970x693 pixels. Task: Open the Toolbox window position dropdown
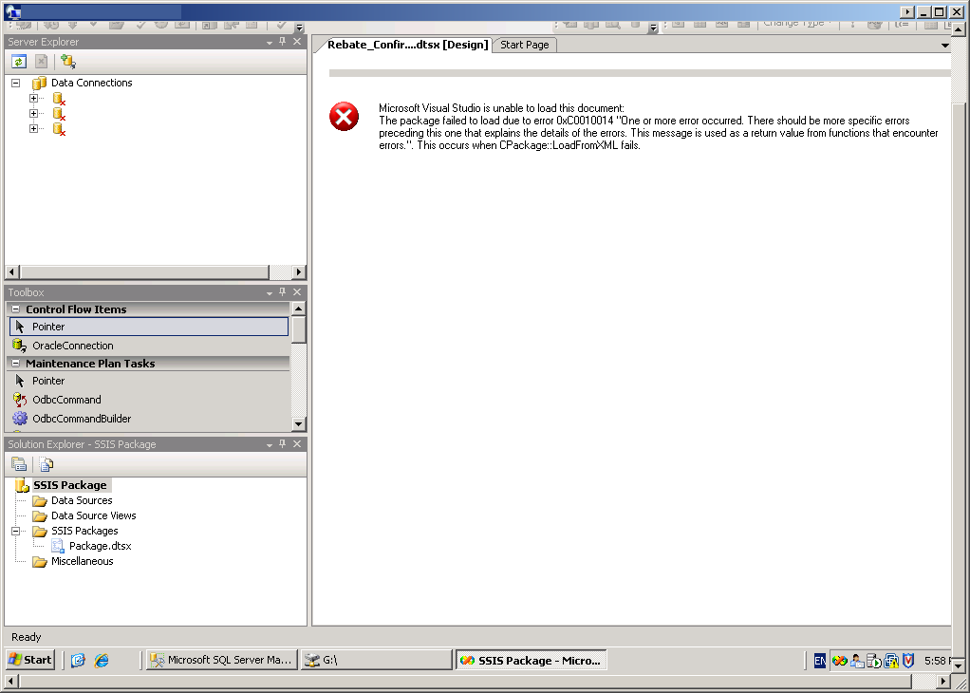click(x=270, y=292)
